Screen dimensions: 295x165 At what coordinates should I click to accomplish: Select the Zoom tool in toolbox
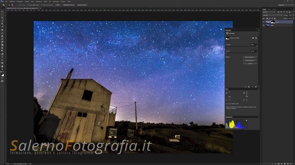pos(2,69)
